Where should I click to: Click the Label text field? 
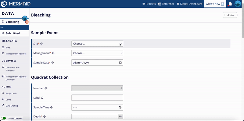coord(97,97)
